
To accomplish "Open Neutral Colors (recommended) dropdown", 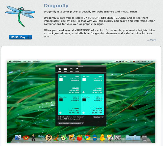I will tap(71, 123).
